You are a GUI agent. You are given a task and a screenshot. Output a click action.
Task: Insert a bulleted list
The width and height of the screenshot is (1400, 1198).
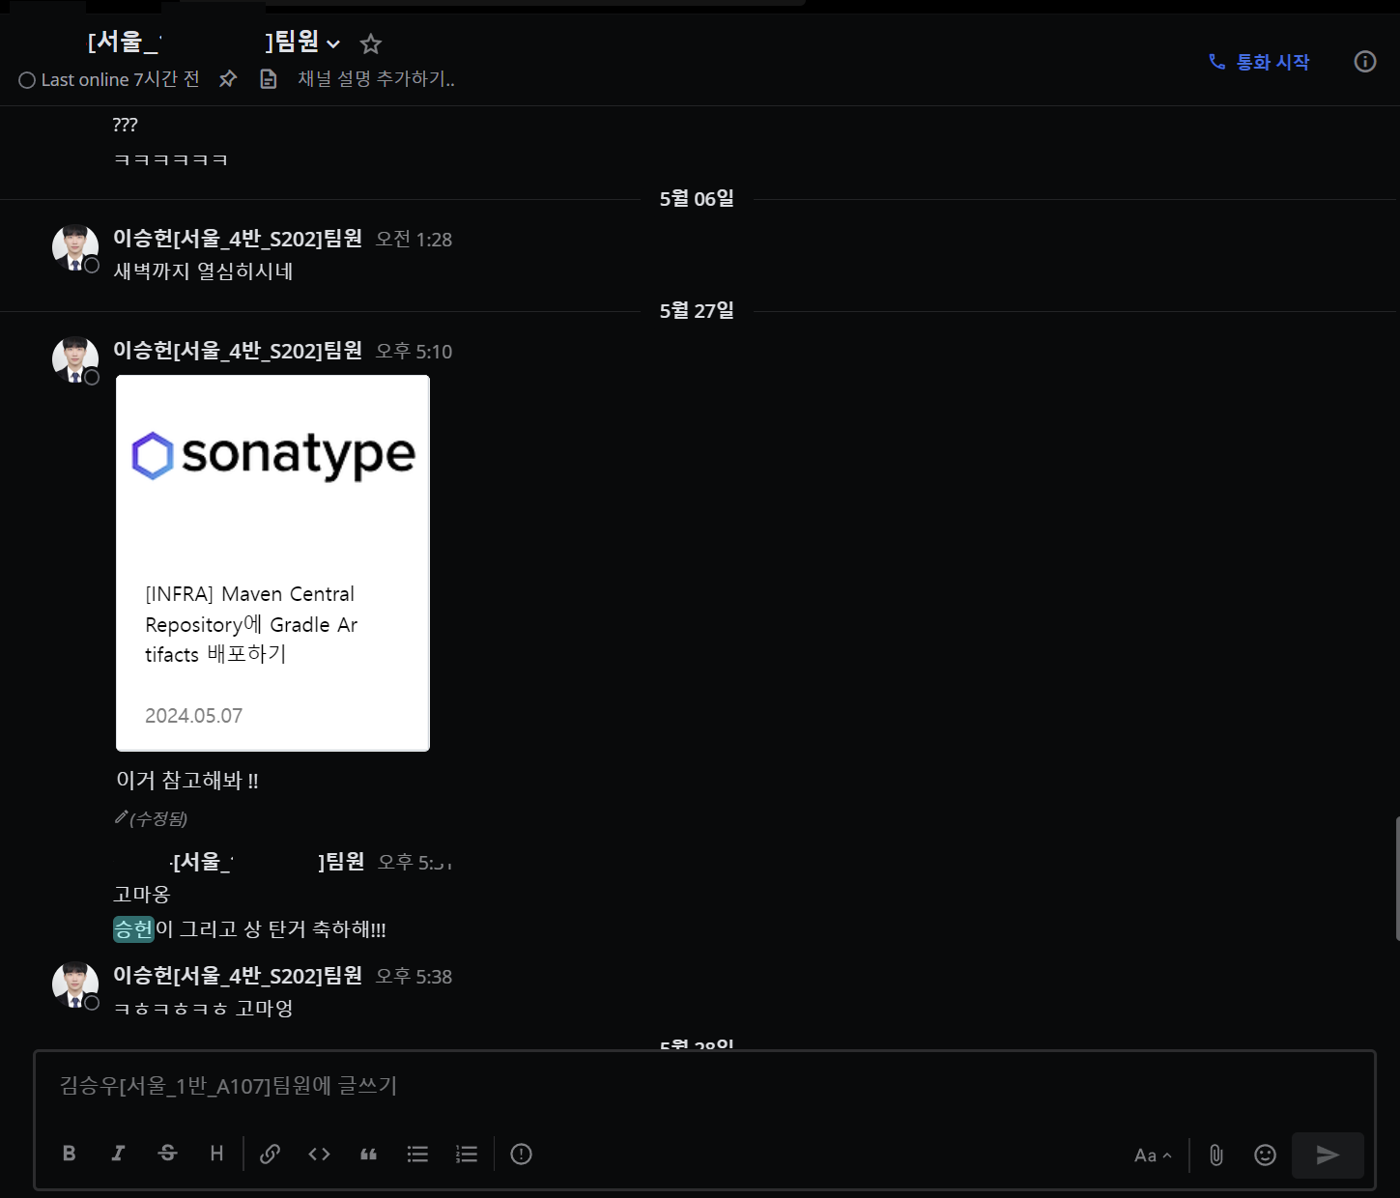click(417, 1154)
